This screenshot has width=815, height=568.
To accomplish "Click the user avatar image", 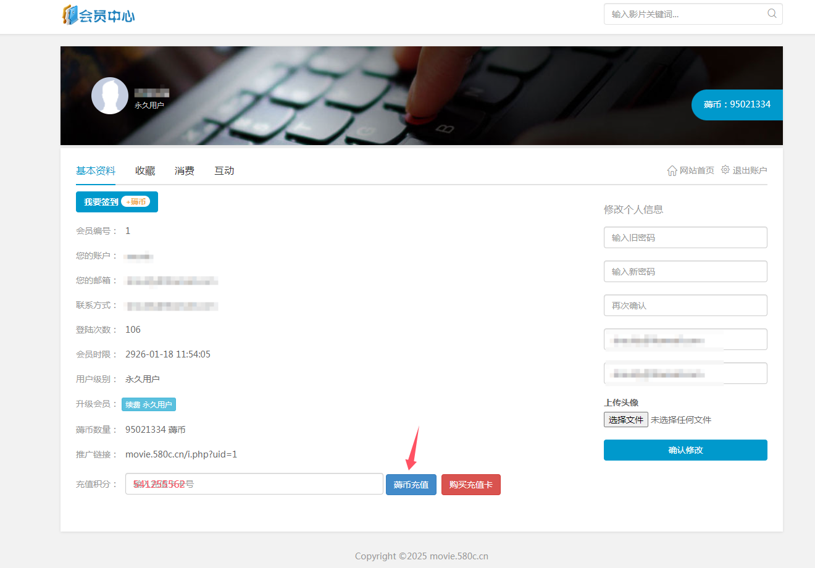I will click(x=110, y=96).
